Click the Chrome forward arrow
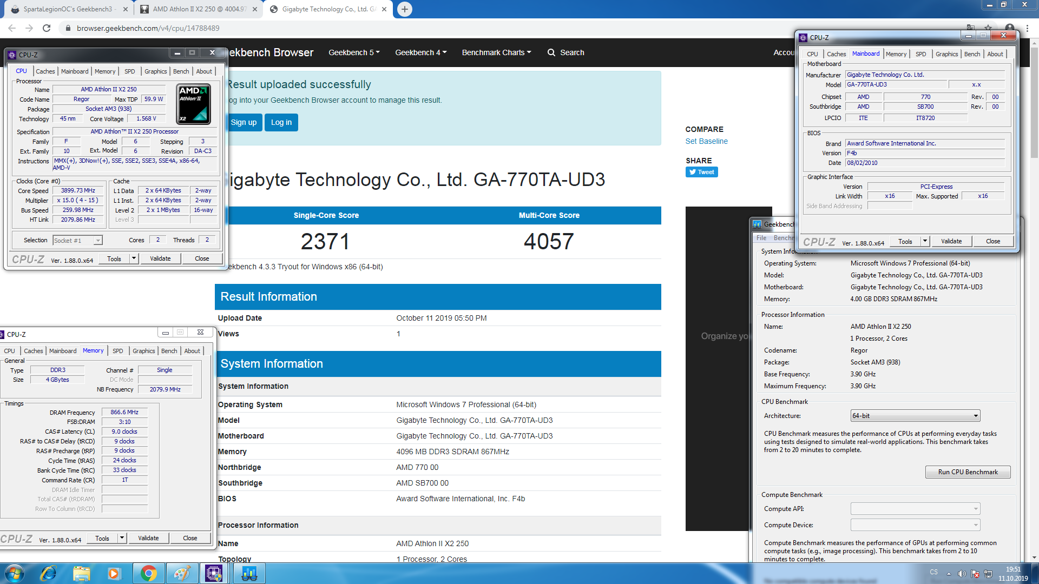Screen dimensions: 1039x584 pos(29,28)
